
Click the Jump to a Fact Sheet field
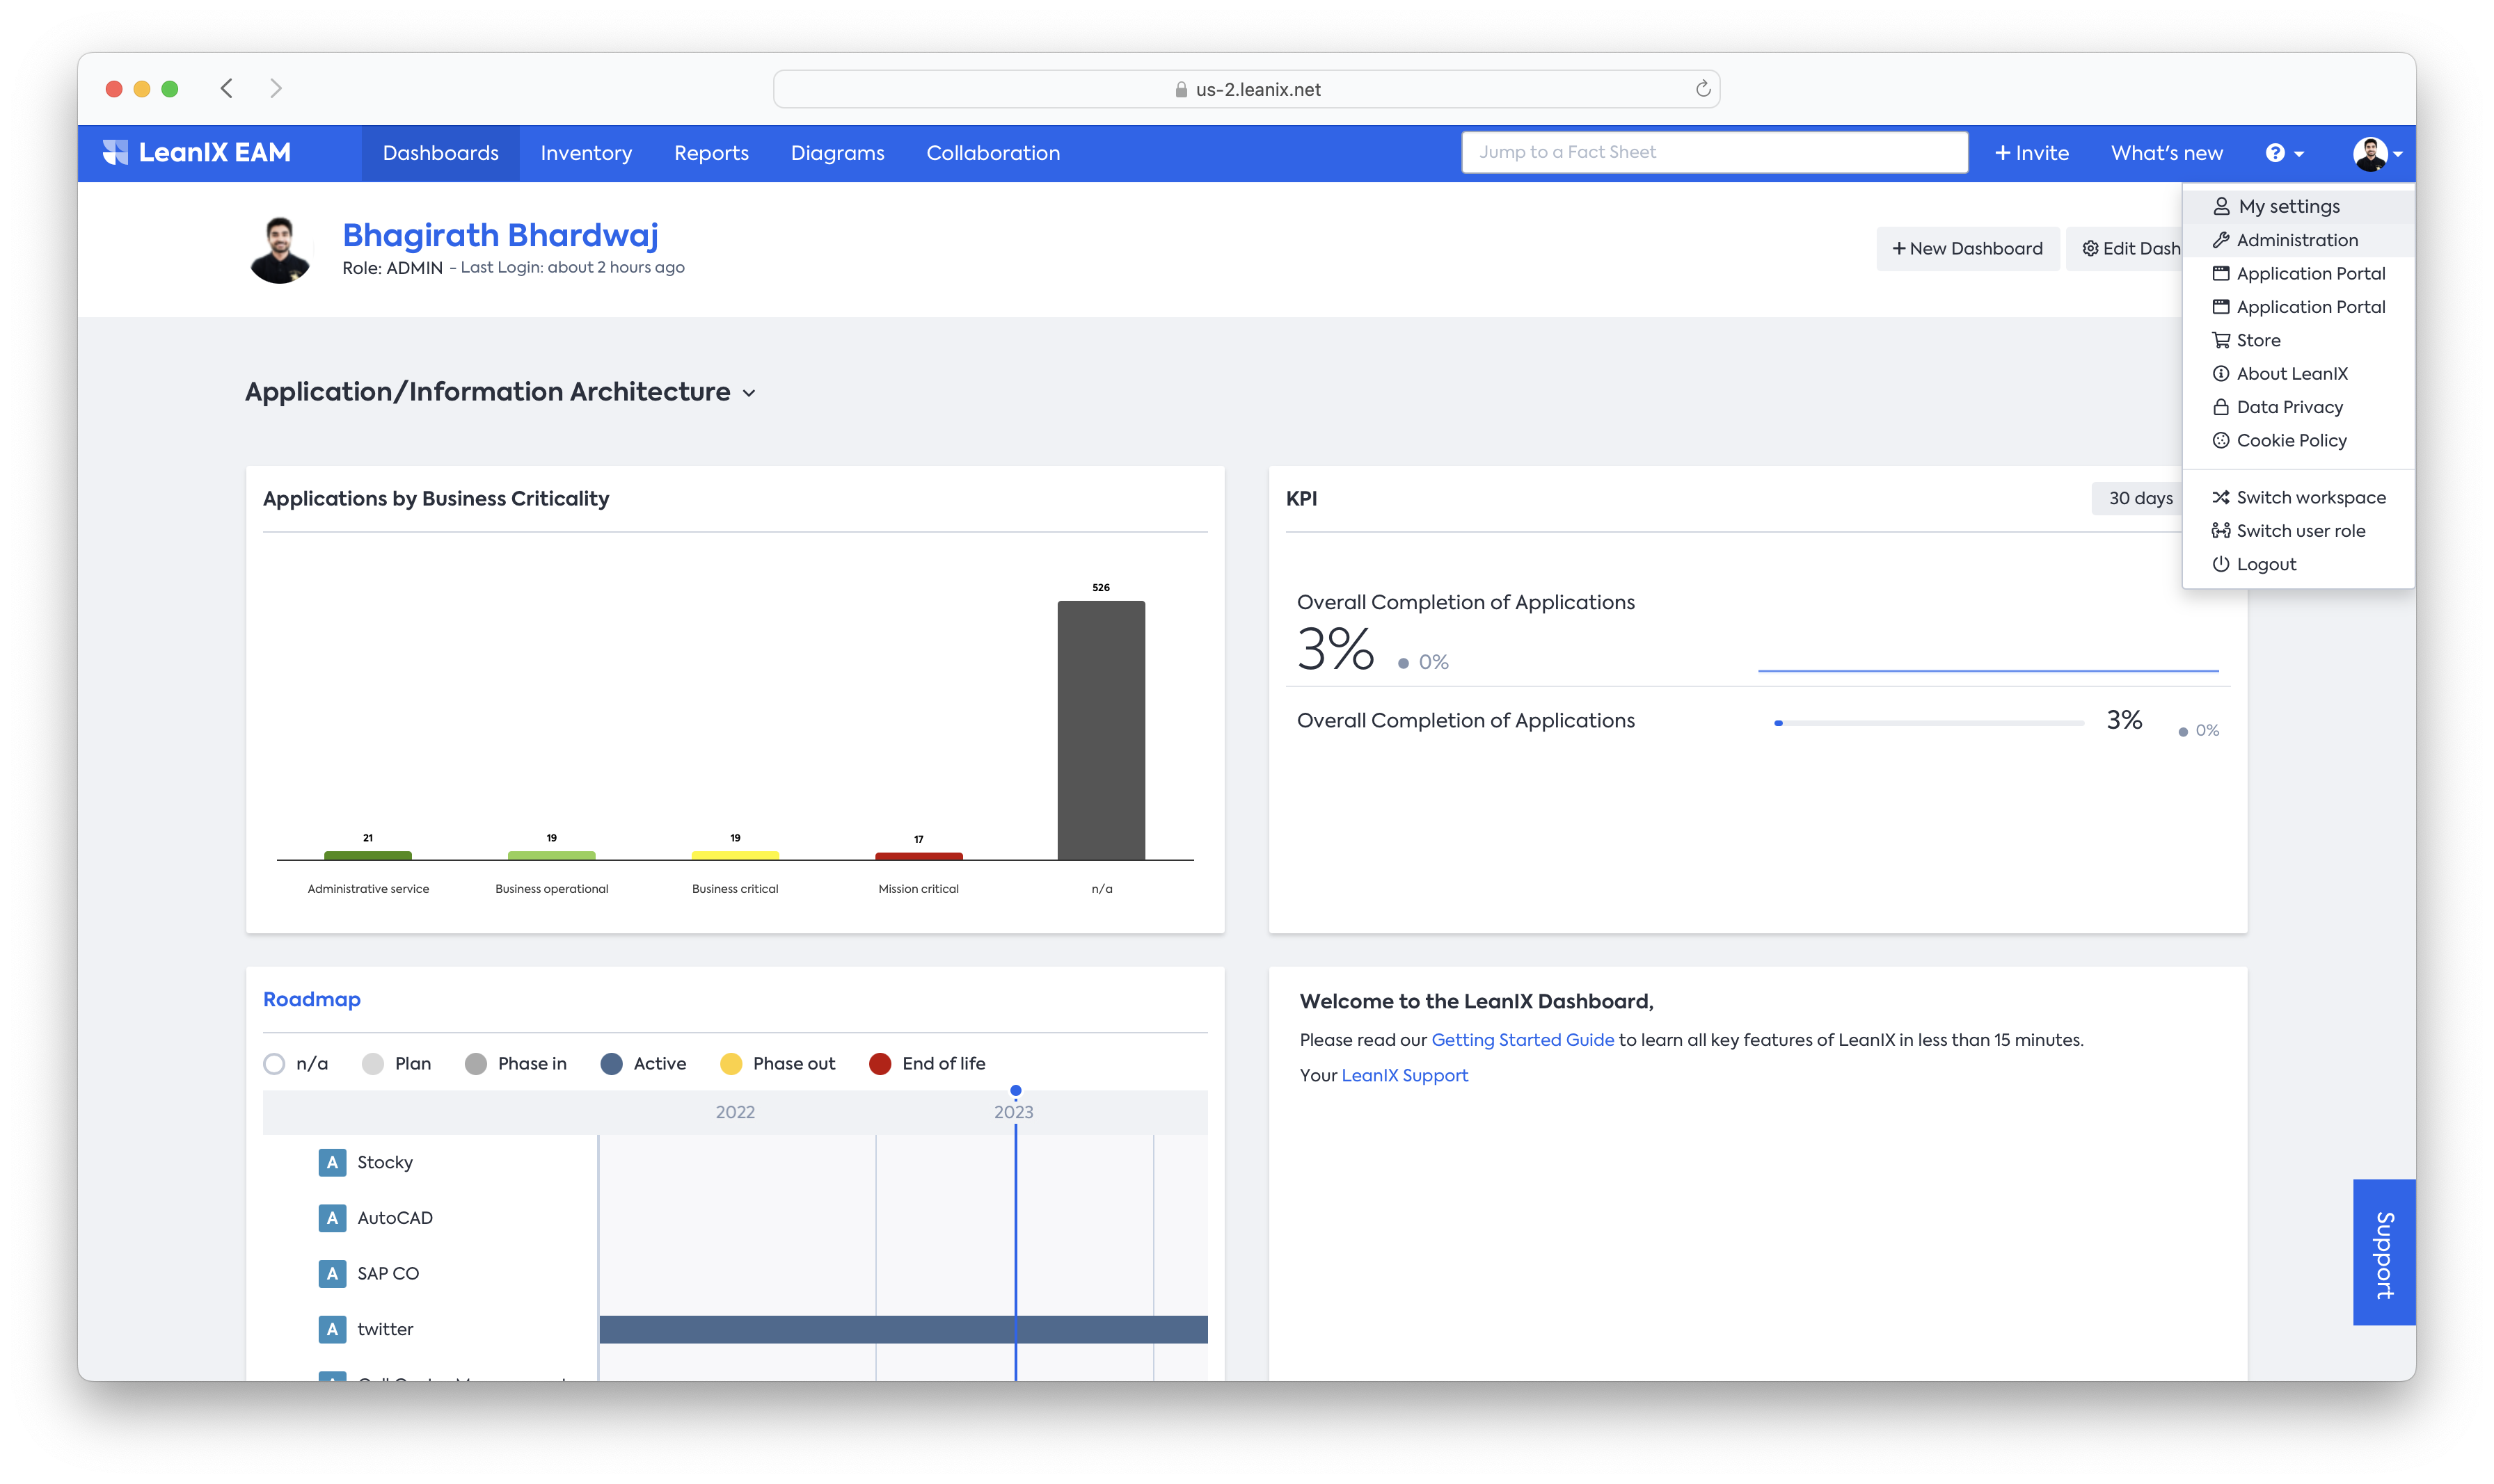(x=1714, y=152)
